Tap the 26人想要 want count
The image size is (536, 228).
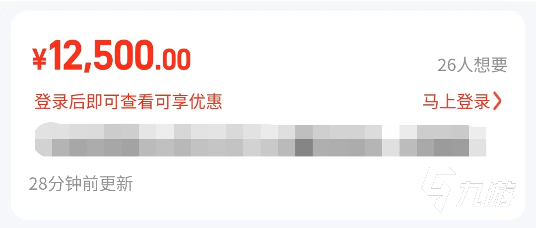(472, 65)
